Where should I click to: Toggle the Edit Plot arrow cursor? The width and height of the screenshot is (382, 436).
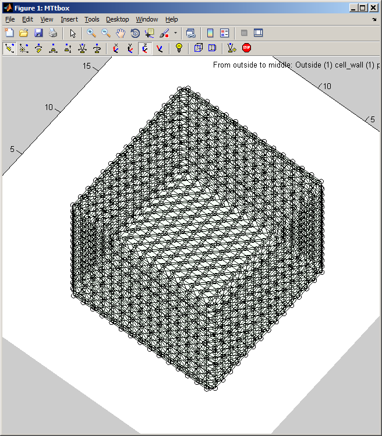(72, 33)
